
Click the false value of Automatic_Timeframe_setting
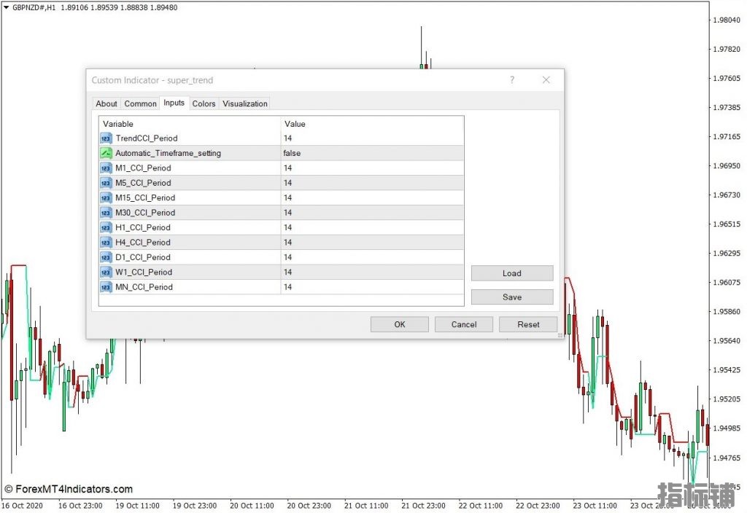[x=292, y=153]
